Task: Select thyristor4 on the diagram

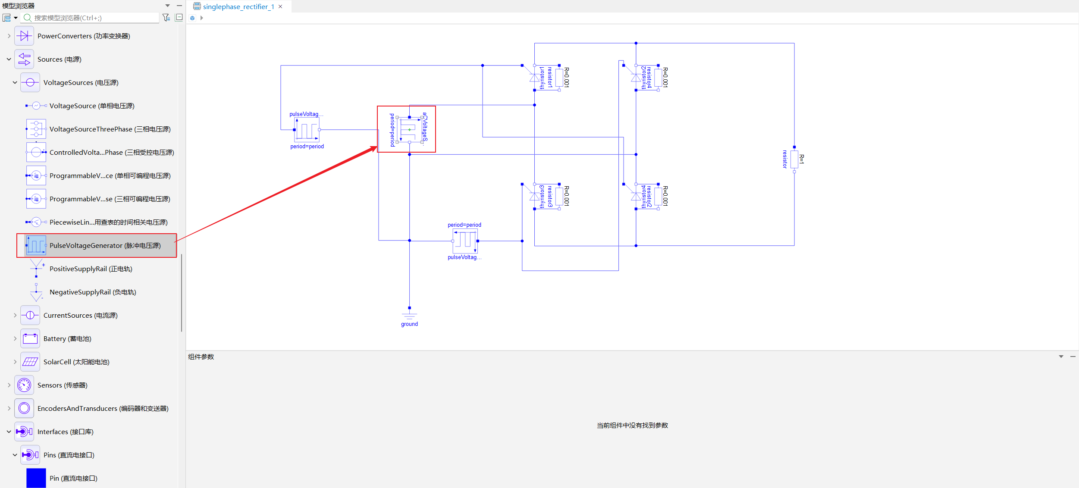Action: tap(636, 197)
